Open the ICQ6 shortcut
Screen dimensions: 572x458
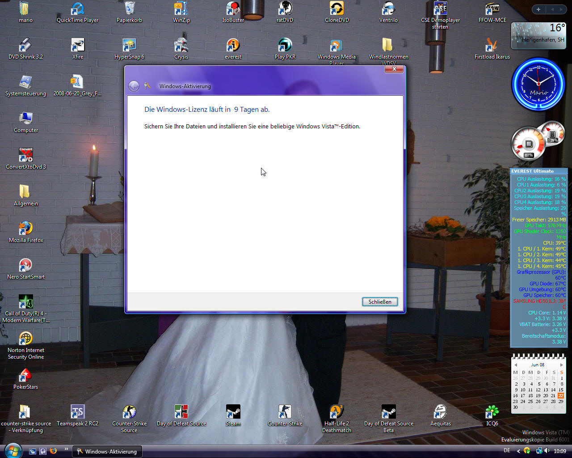click(x=492, y=416)
